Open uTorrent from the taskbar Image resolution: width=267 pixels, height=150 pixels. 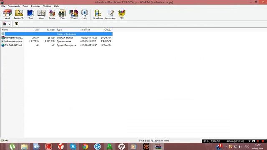(x=12, y=146)
